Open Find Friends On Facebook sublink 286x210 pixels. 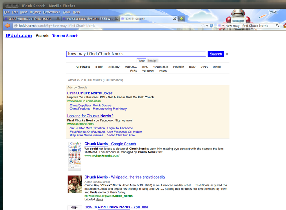pos(87,132)
